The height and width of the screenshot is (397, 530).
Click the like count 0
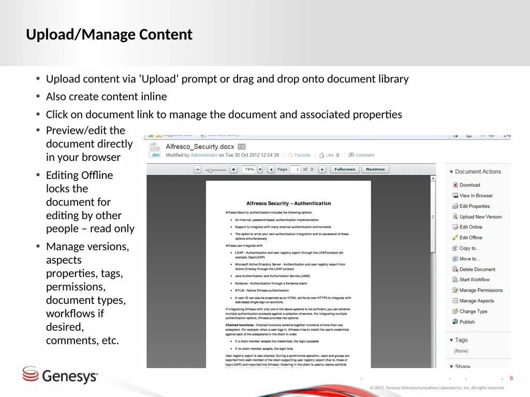337,155
